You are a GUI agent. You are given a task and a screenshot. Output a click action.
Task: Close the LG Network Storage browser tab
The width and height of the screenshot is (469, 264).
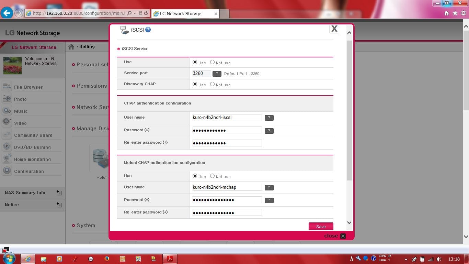216,14
